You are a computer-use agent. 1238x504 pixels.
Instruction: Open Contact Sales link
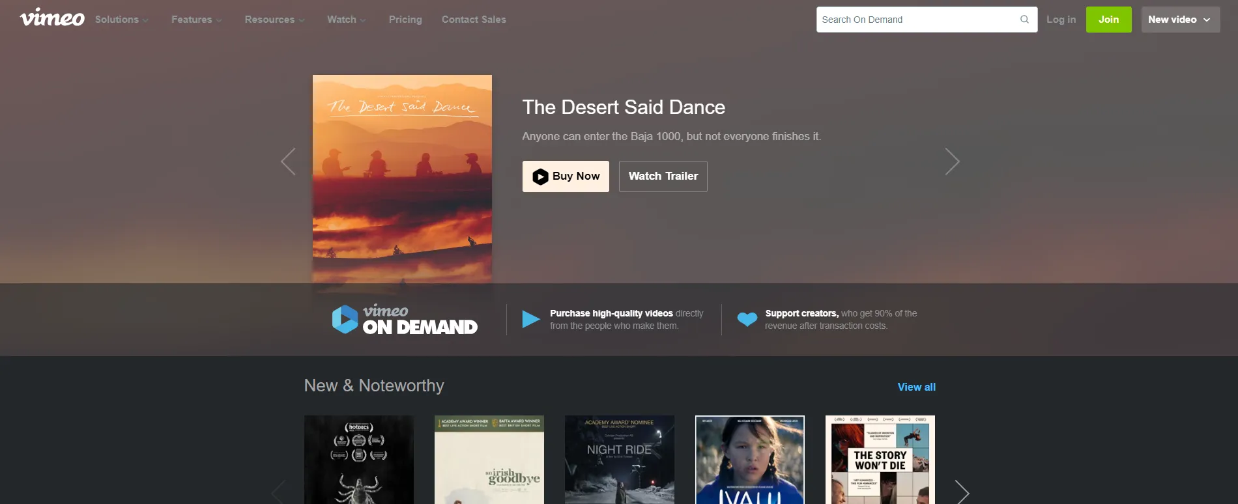point(474,20)
